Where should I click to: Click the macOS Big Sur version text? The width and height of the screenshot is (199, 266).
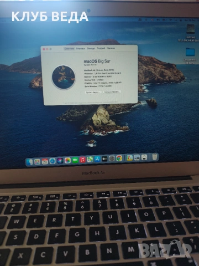pos(90,65)
